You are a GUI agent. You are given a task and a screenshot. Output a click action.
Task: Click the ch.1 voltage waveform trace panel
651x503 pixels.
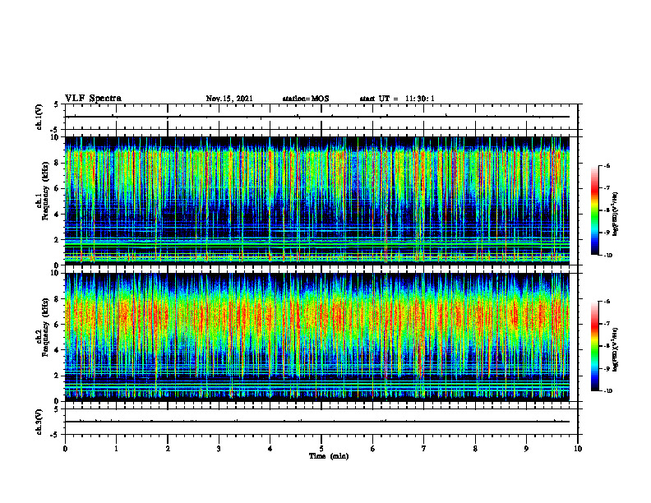pyautogui.click(x=321, y=117)
